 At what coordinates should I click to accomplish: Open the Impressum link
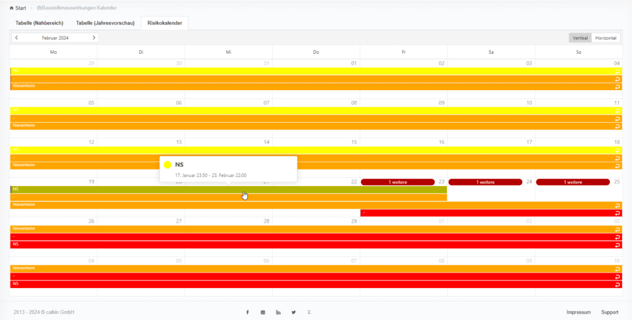point(578,313)
